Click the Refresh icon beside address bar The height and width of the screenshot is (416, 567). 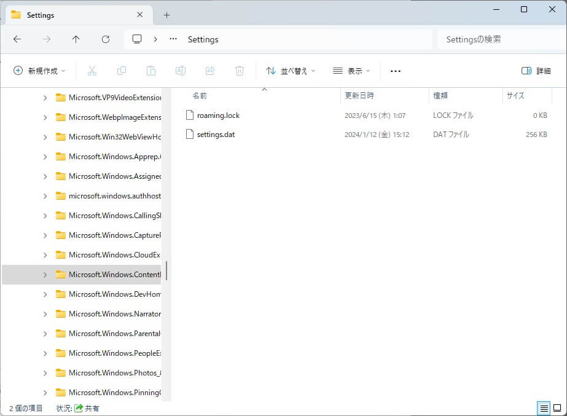(x=106, y=39)
